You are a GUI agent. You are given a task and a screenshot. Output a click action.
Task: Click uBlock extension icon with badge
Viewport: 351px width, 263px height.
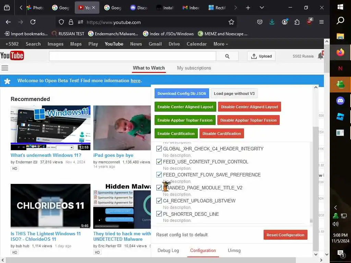tap(310, 22)
